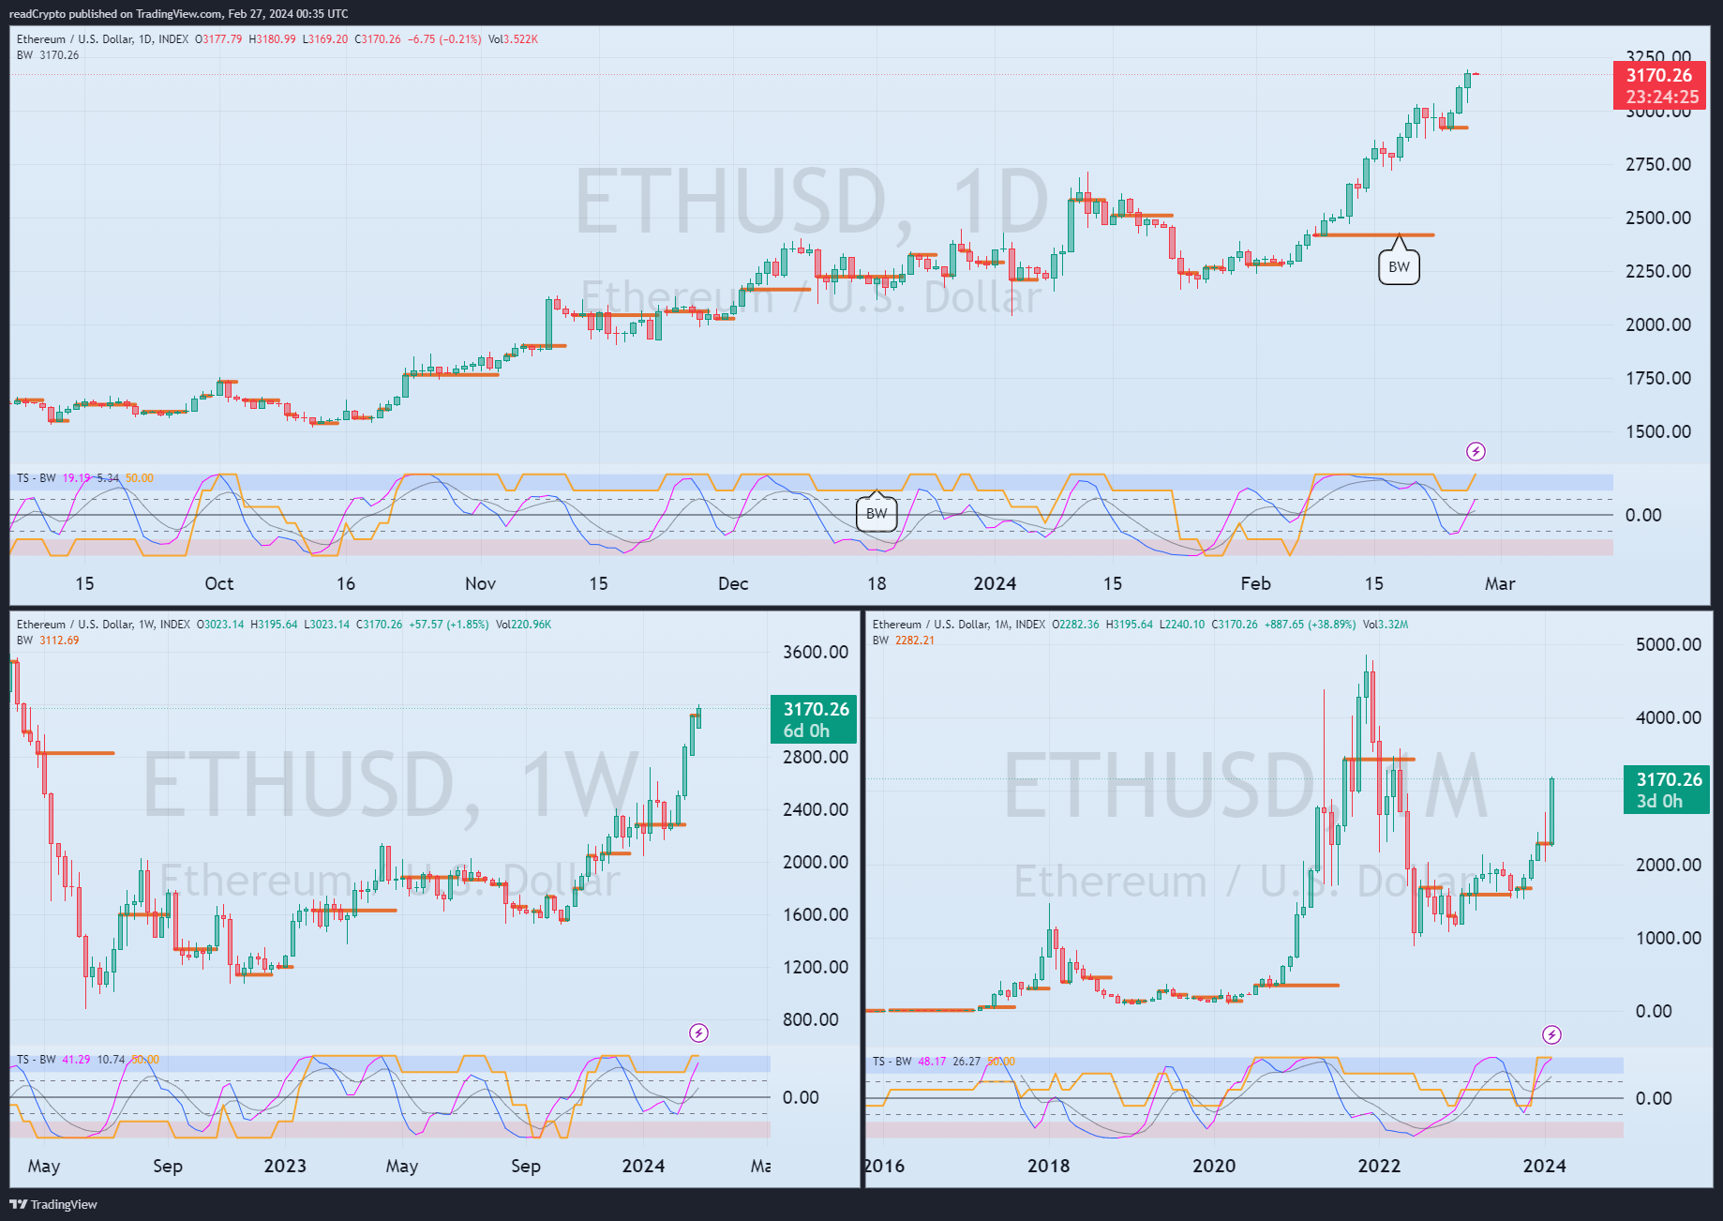
Task: Click the Oct label on the 1D time axis
Action: click(x=219, y=583)
